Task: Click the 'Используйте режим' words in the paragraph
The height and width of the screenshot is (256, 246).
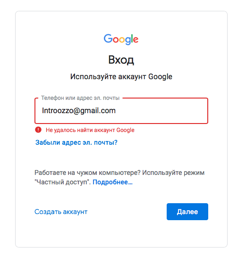Action: tap(173, 173)
